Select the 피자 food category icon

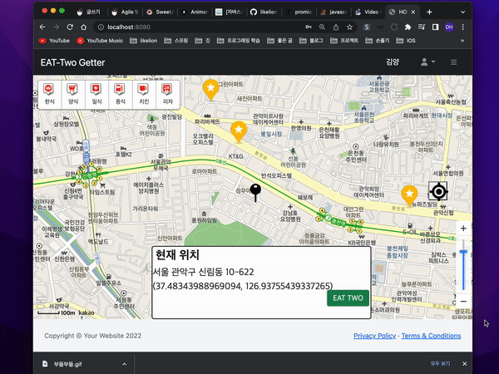[x=167, y=94]
